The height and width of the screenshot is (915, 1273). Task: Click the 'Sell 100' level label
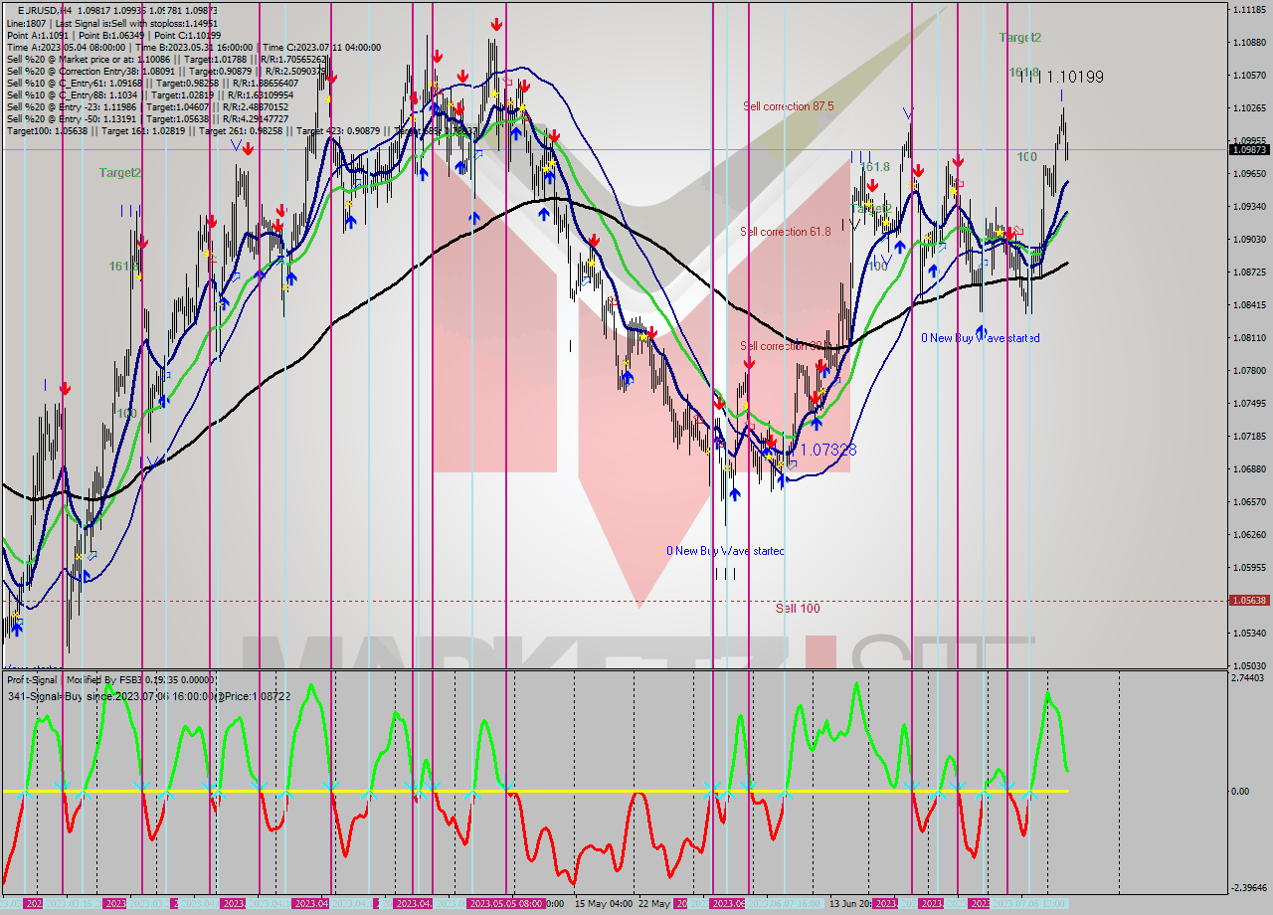pyautogui.click(x=798, y=608)
